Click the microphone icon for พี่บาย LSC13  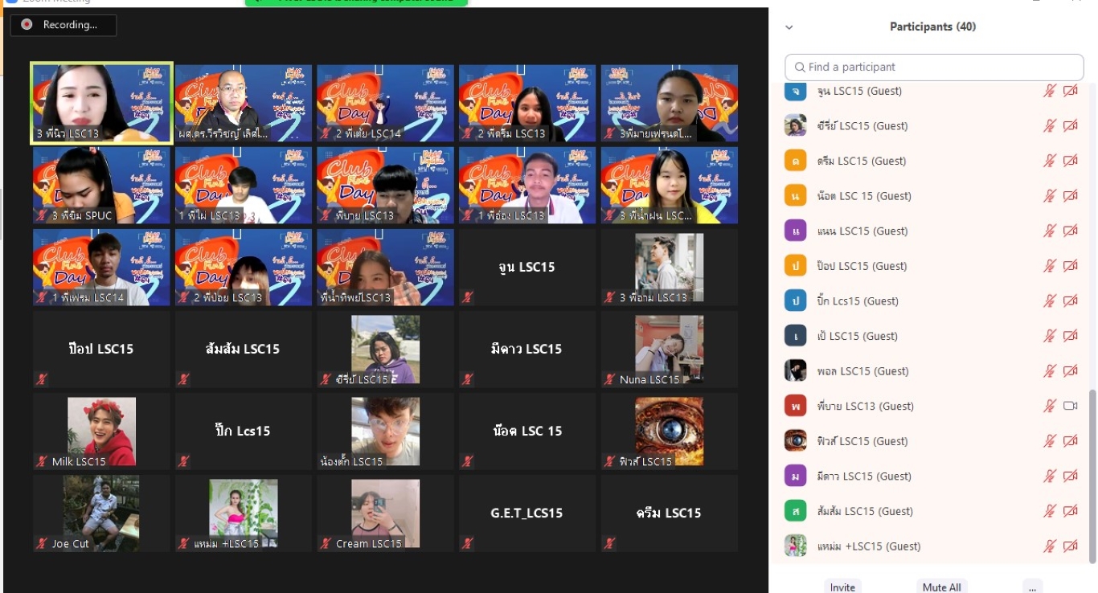point(1049,407)
